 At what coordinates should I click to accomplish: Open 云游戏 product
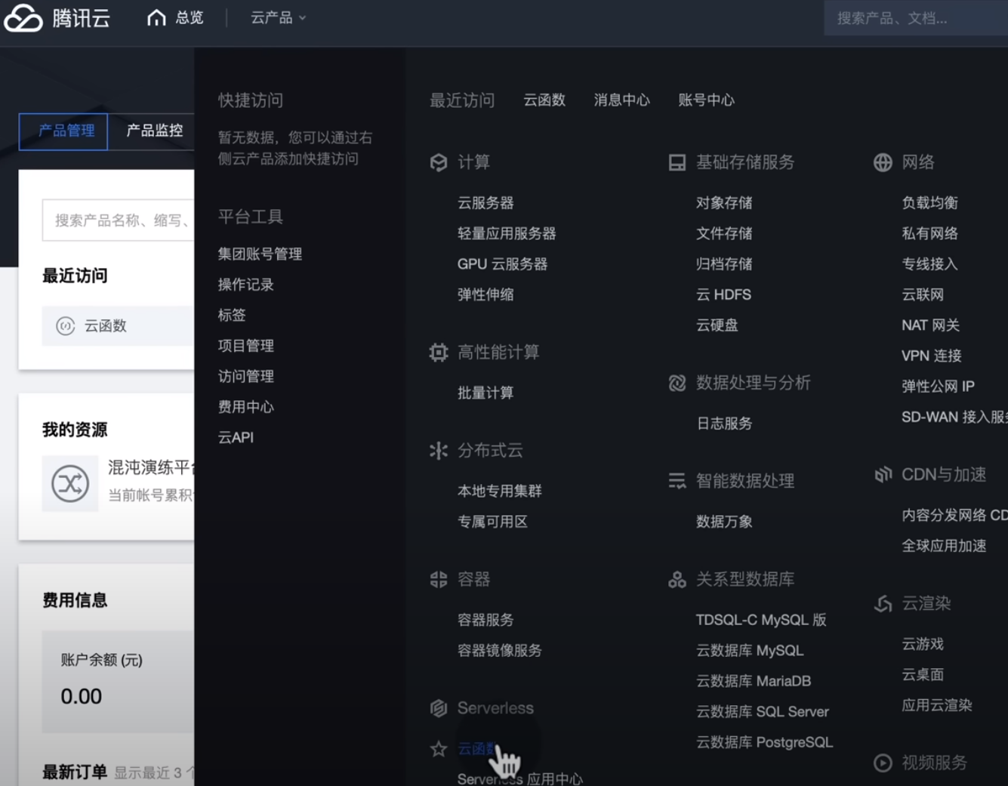point(923,644)
